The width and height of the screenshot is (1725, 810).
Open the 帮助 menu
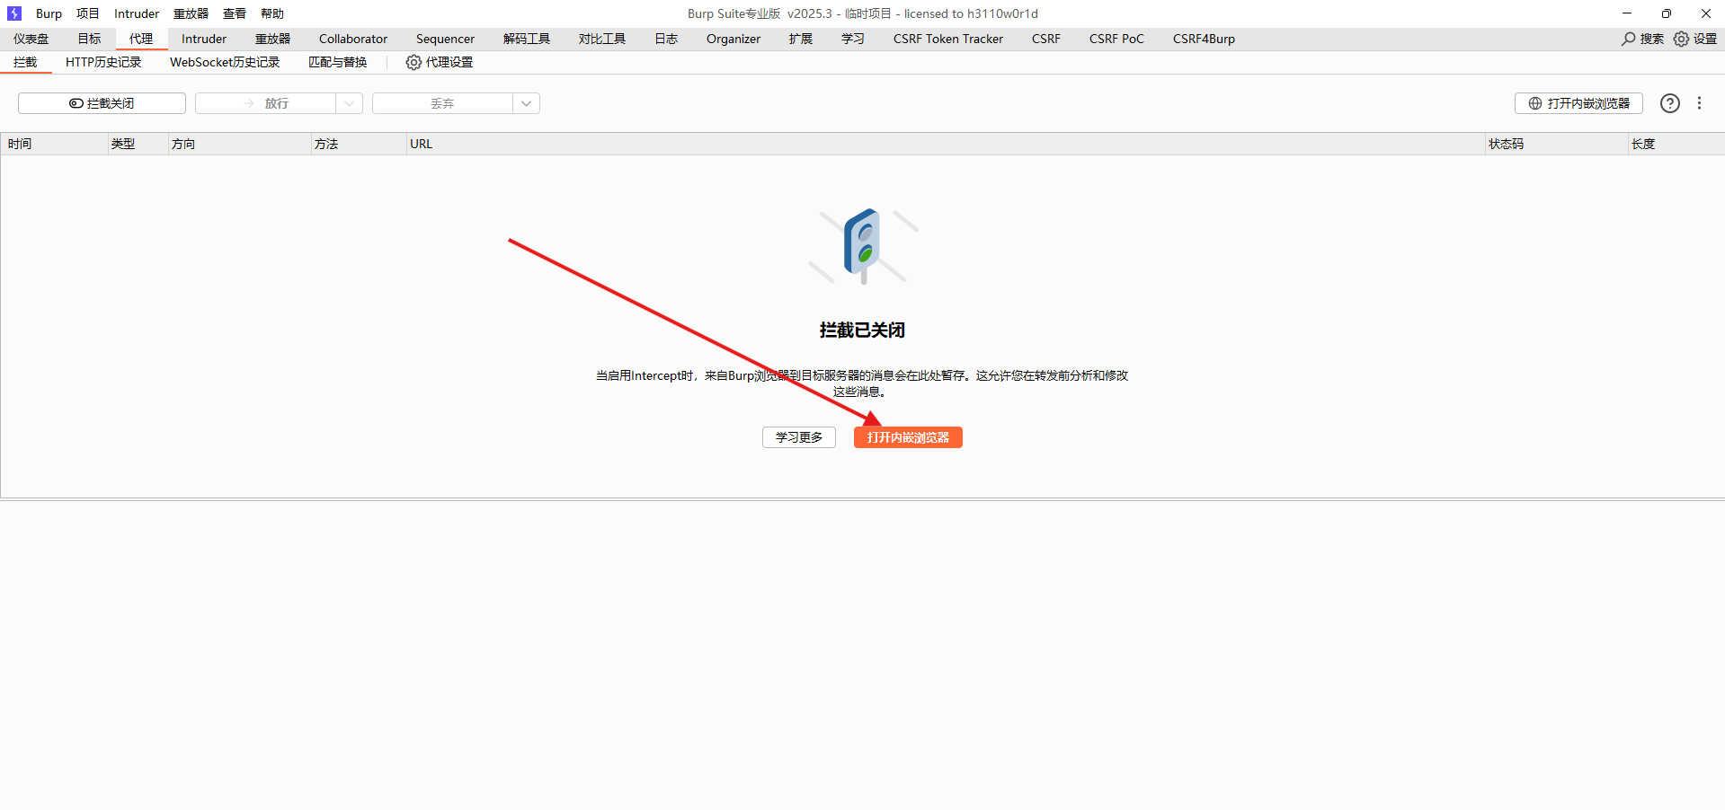[272, 13]
